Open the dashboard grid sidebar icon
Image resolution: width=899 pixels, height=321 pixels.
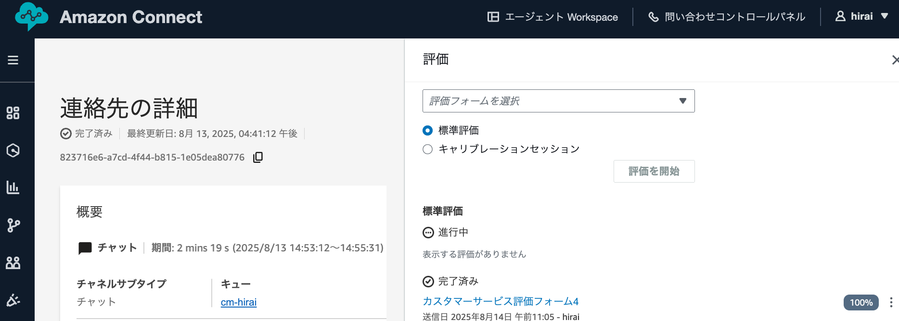click(13, 113)
